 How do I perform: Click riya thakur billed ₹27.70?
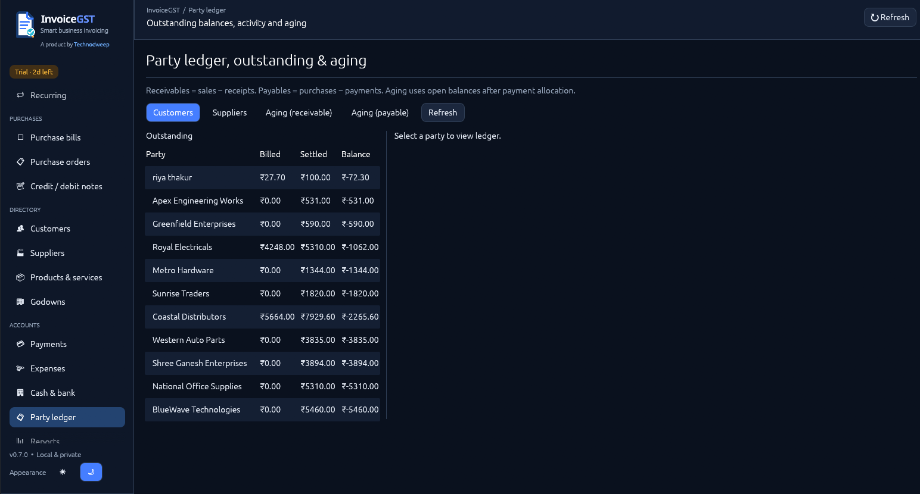pos(272,177)
